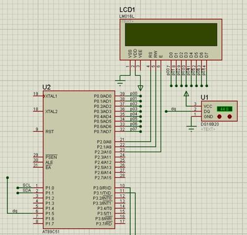The height and width of the screenshot is (235, 247).
Task: Click the right red button on DS18B20
Action: point(230,117)
